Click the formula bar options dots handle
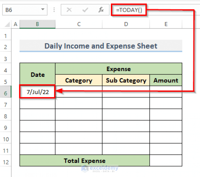The height and width of the screenshot is (177, 200). pos(54,10)
